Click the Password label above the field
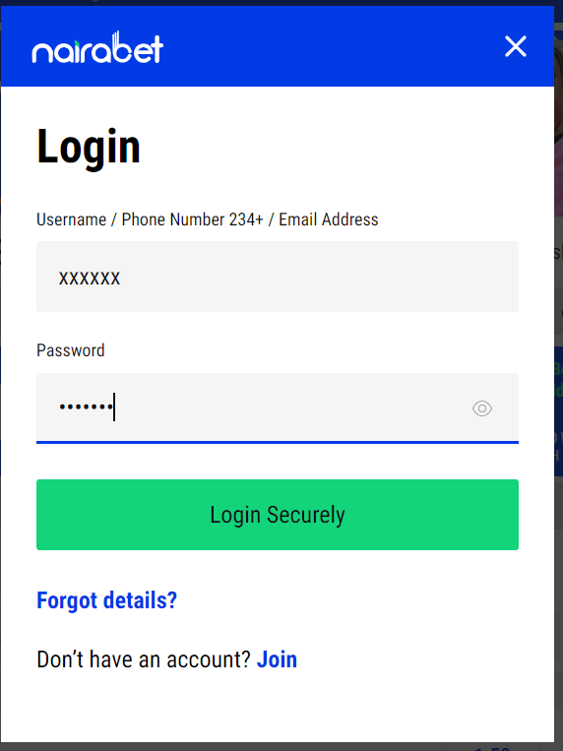The image size is (563, 751). click(x=71, y=350)
